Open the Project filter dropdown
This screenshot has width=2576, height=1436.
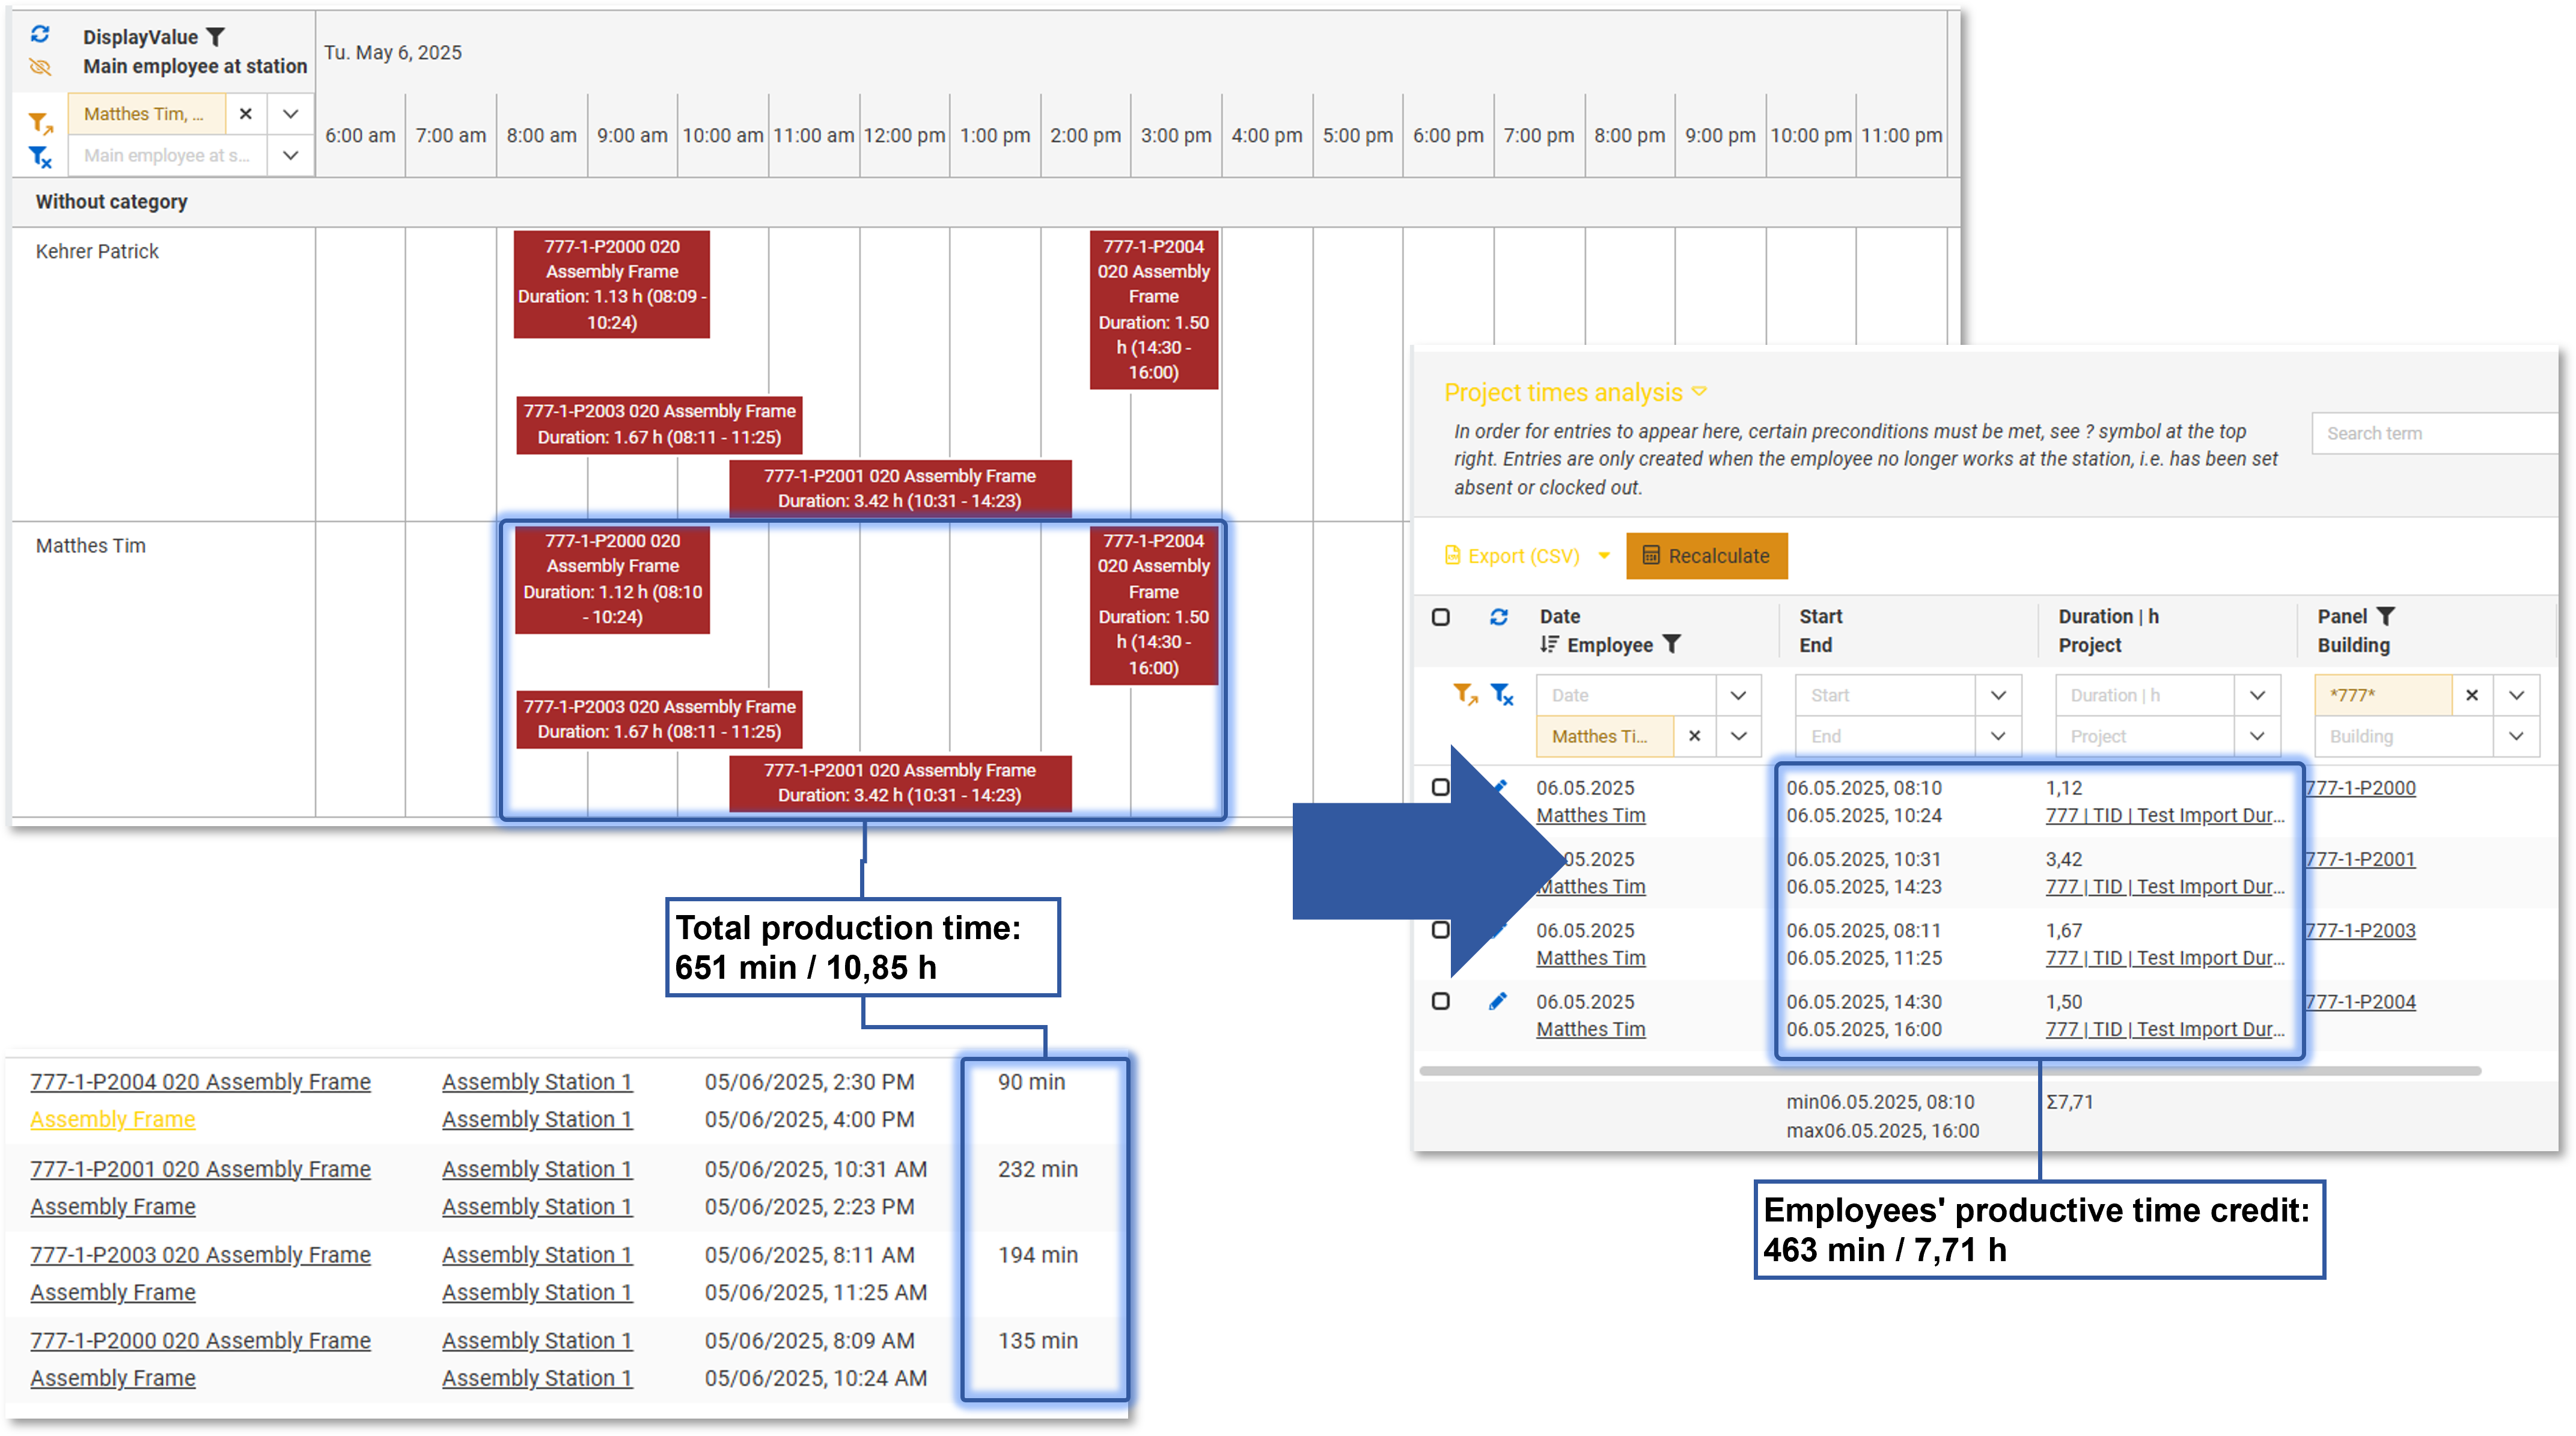coord(2257,736)
